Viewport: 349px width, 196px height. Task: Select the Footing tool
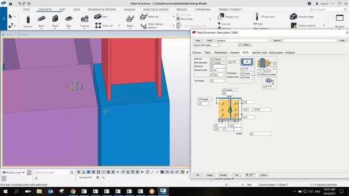click(85, 21)
